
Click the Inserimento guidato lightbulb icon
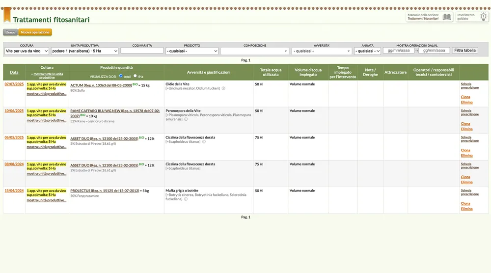click(483, 17)
